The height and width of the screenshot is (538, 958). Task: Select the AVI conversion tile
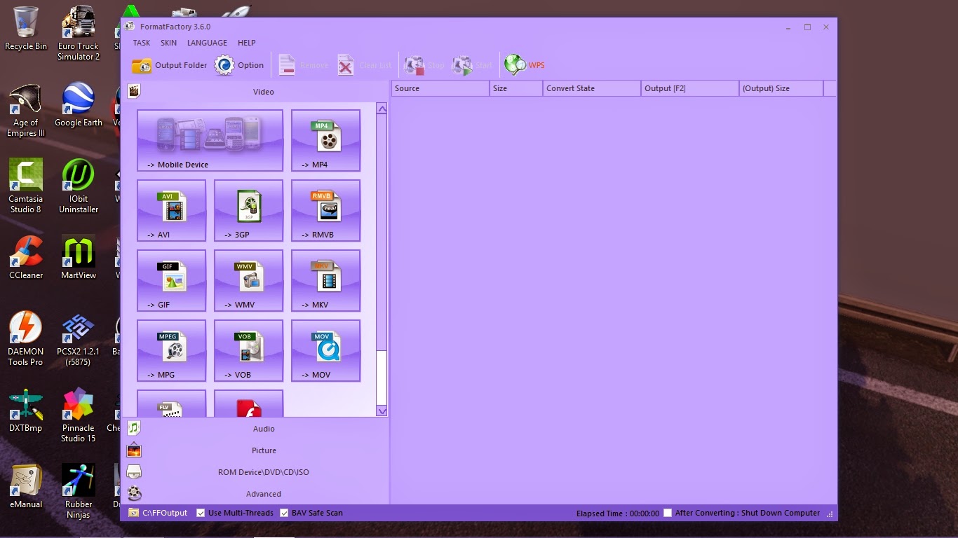click(x=172, y=210)
